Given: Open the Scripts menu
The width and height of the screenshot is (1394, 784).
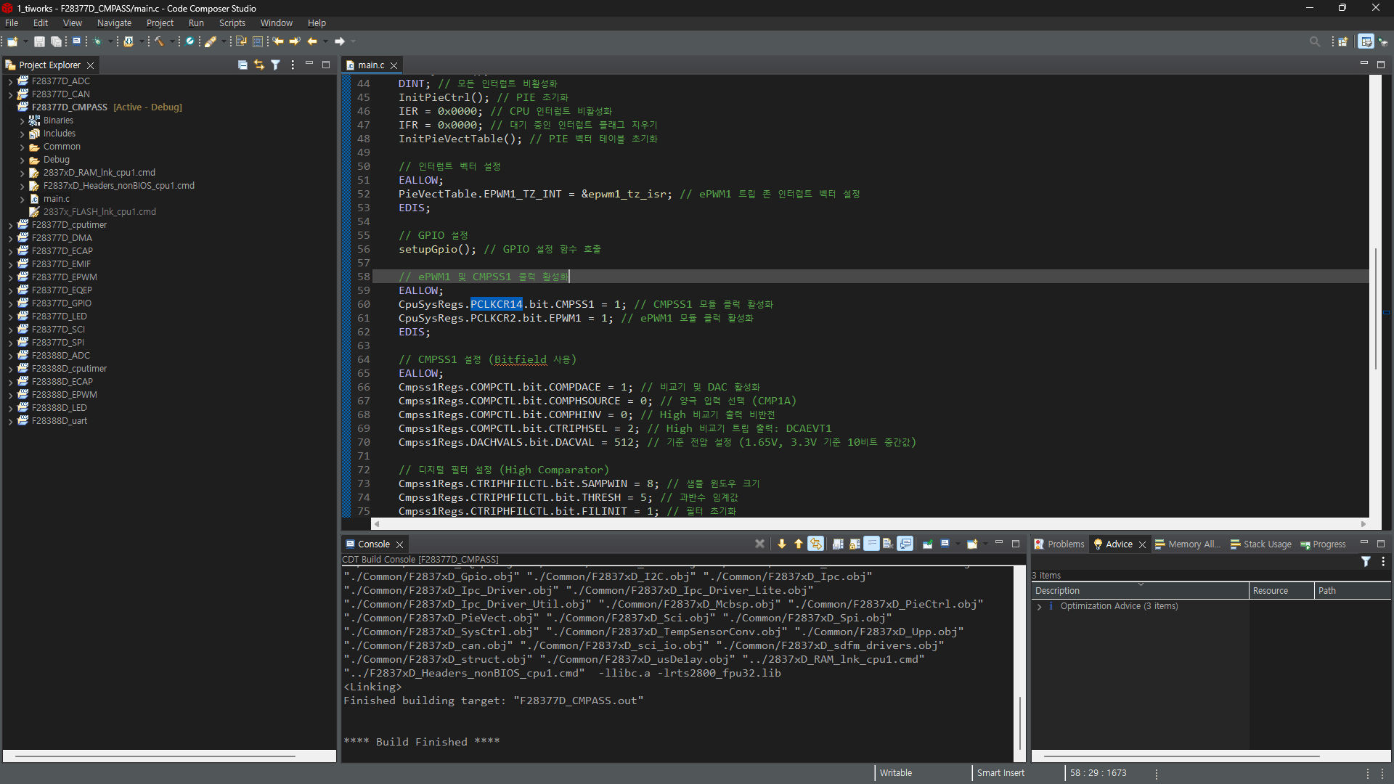Looking at the screenshot, I should (x=232, y=23).
